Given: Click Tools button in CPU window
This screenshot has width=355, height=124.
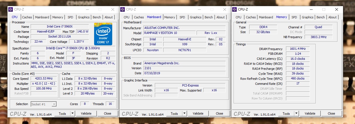Looking at the screenshot, I should [62, 113].
